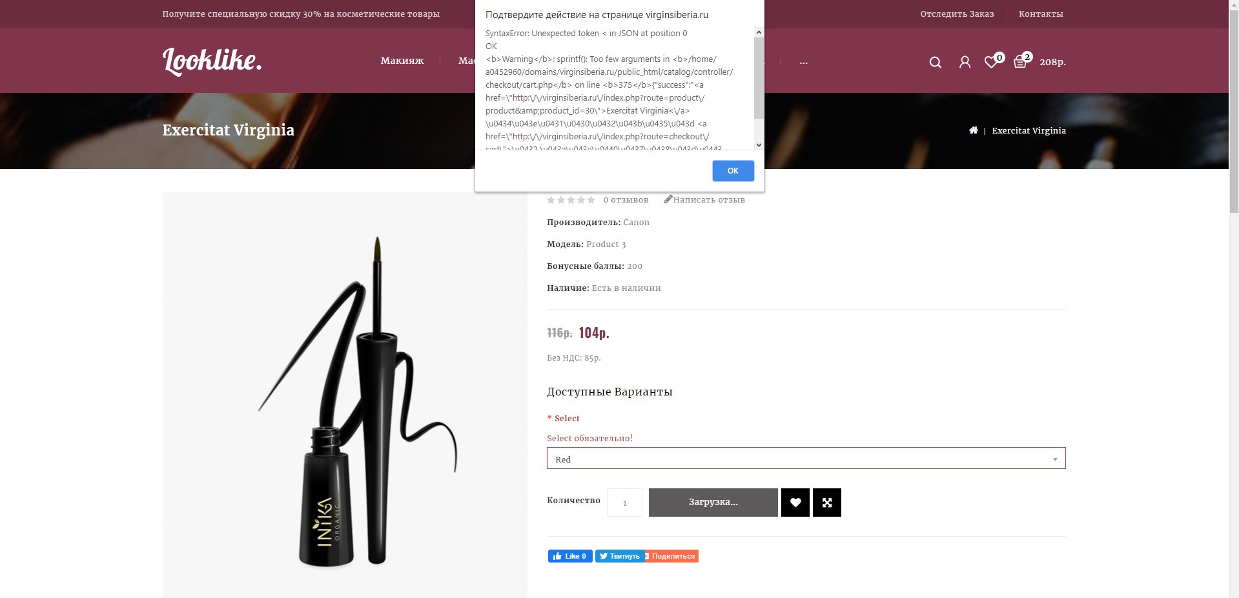Viewport: 1239px width, 598px height.
Task: Click the pencil Написать отзыв link
Action: pos(704,200)
